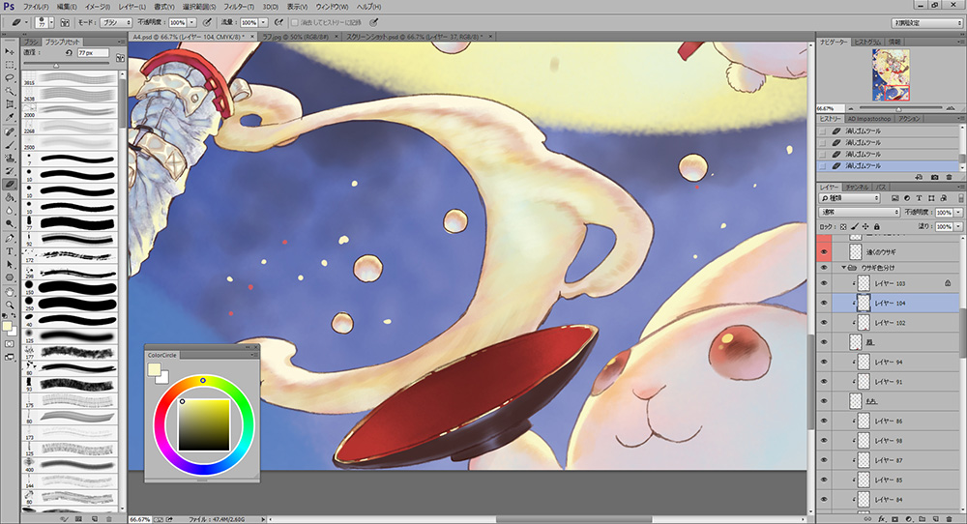Select the Blur tool

[x=10, y=210]
